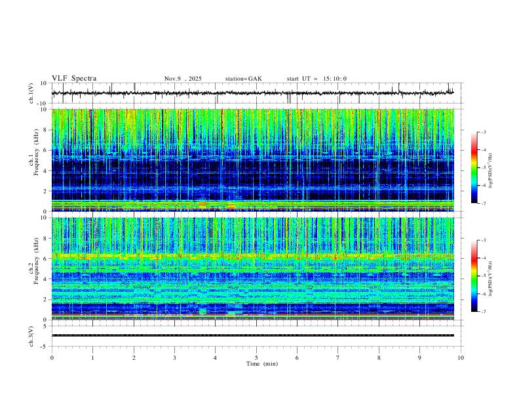Click the upper 'log(PSD)(V²/Hz)' label
The height and width of the screenshot is (401, 519).
click(x=490, y=171)
